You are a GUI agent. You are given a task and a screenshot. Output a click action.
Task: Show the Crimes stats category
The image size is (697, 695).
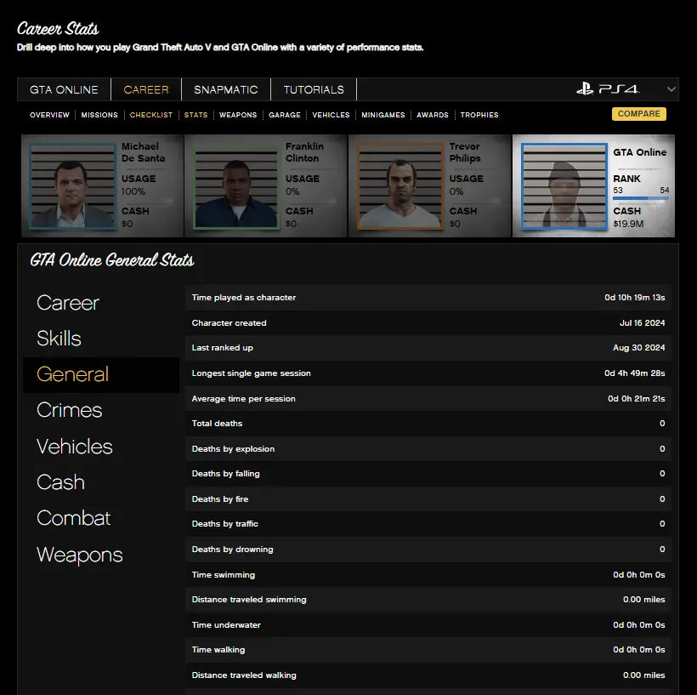[x=70, y=410]
